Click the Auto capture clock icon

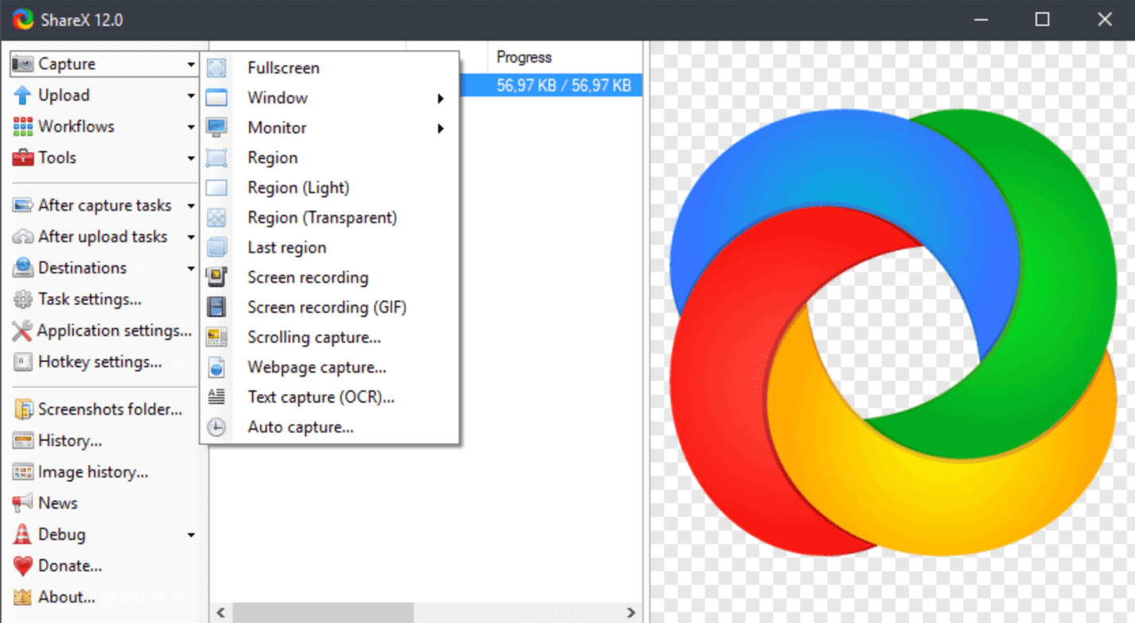pos(216,428)
